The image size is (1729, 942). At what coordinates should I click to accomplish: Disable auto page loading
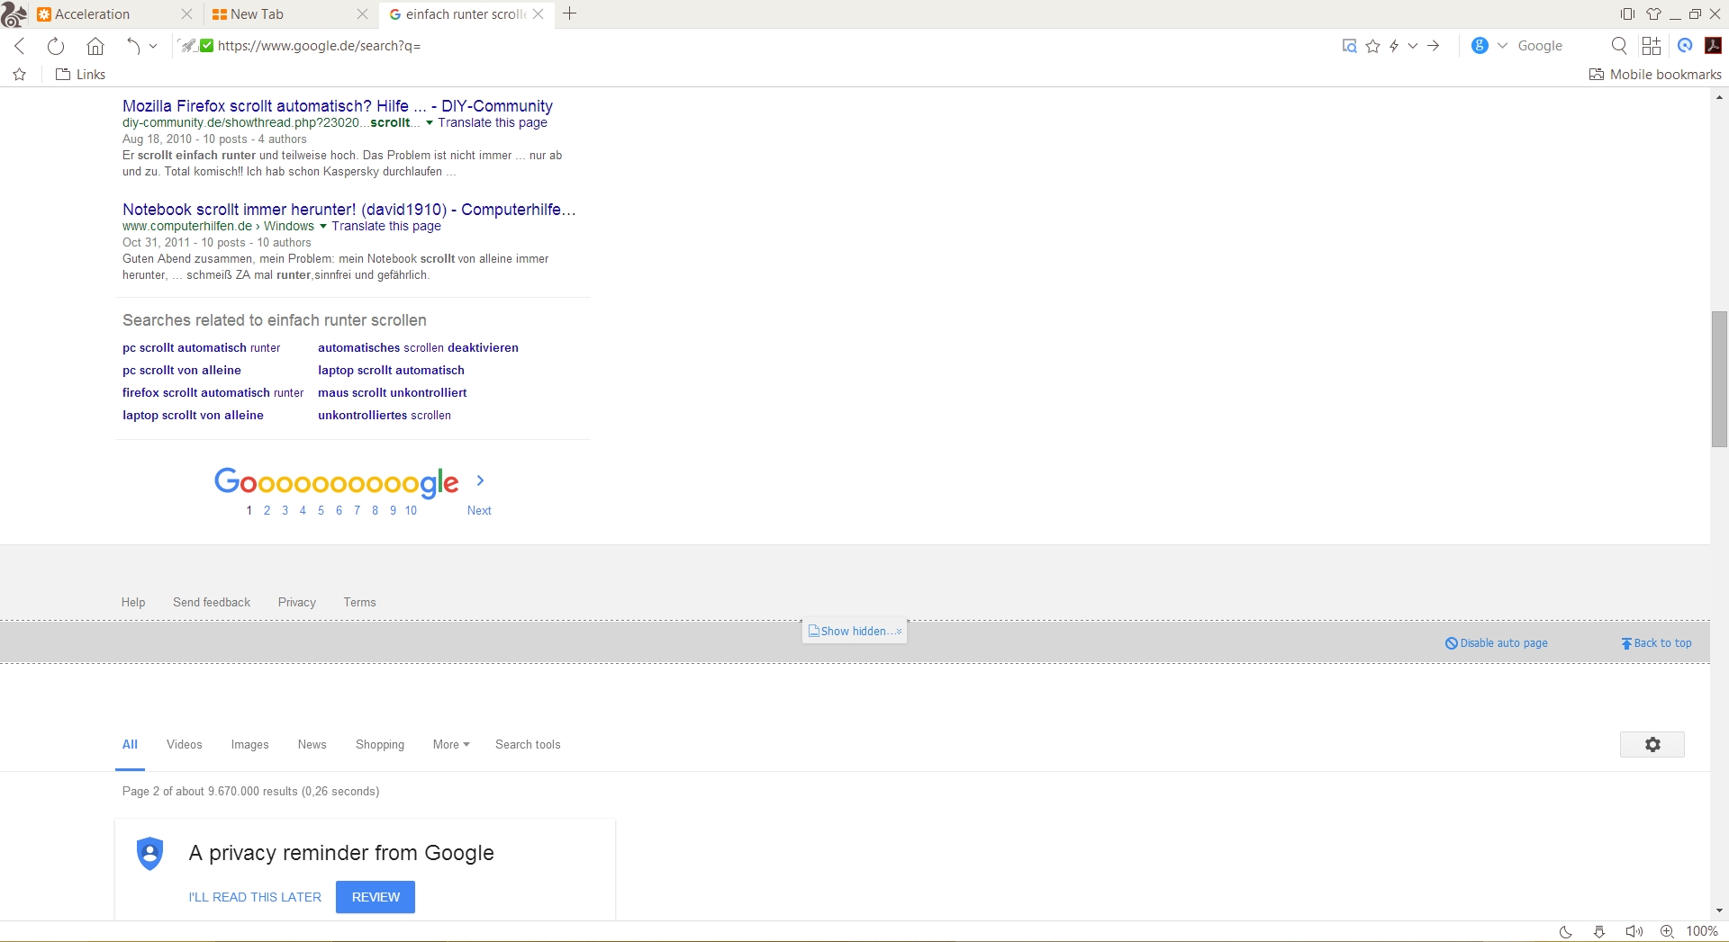pyautogui.click(x=1497, y=643)
